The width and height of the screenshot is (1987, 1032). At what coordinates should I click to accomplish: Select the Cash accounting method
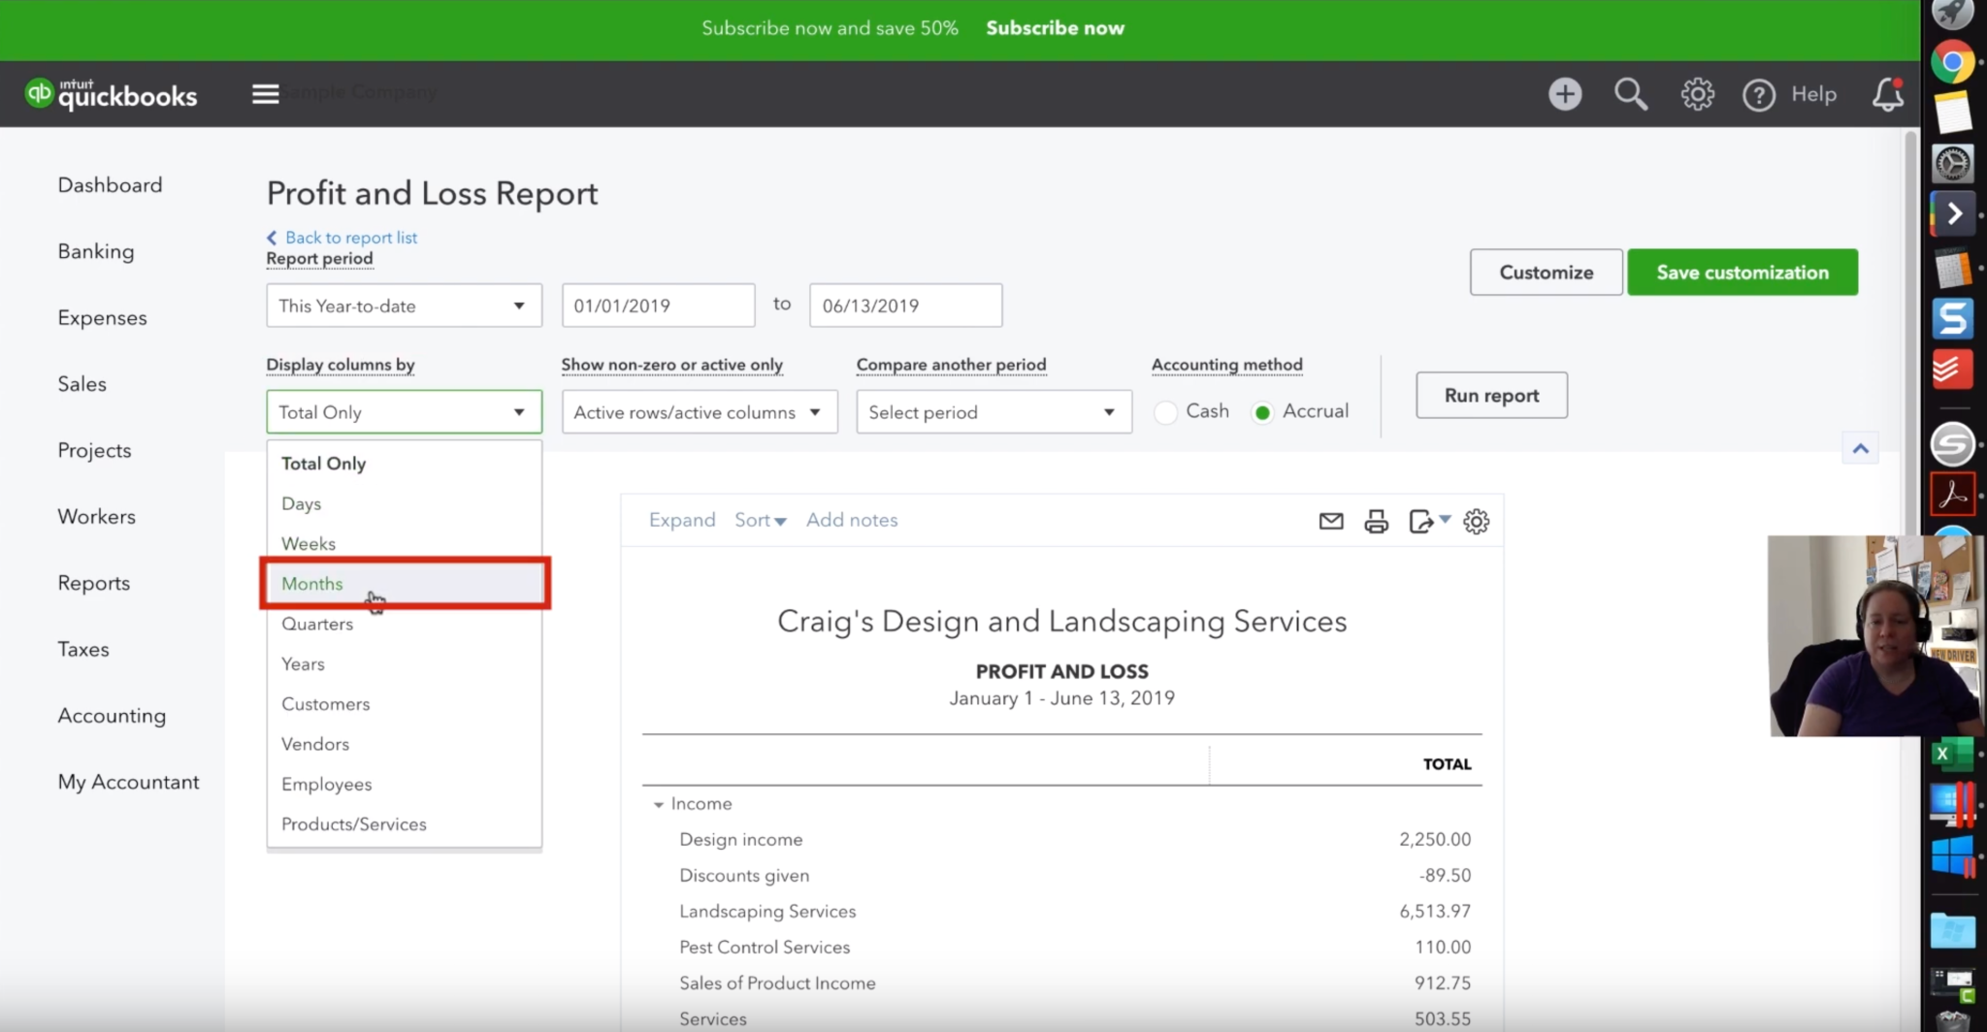tap(1166, 412)
